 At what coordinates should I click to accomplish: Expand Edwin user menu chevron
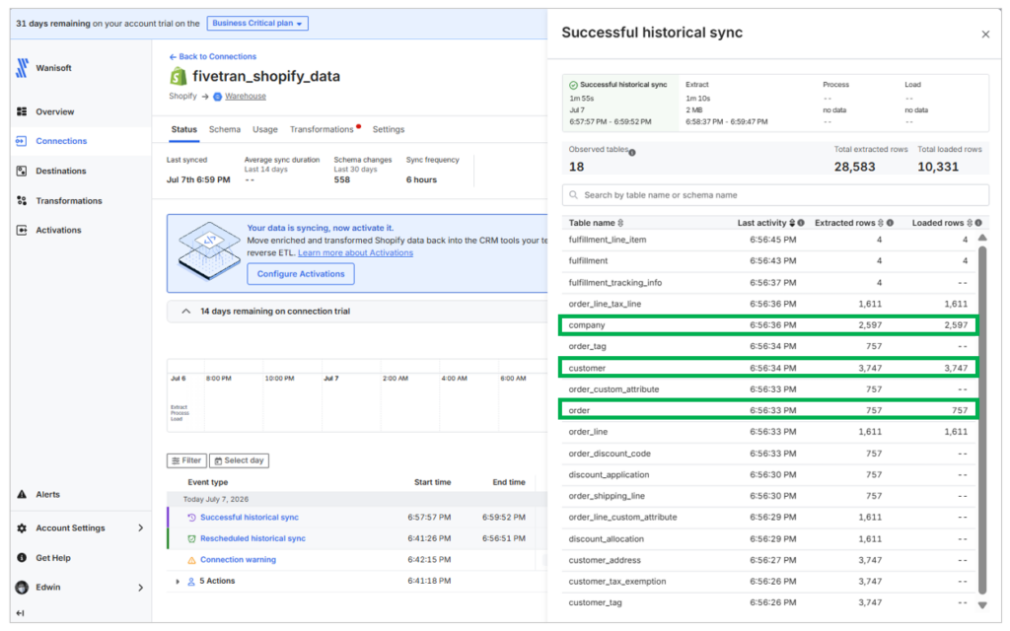(x=140, y=588)
